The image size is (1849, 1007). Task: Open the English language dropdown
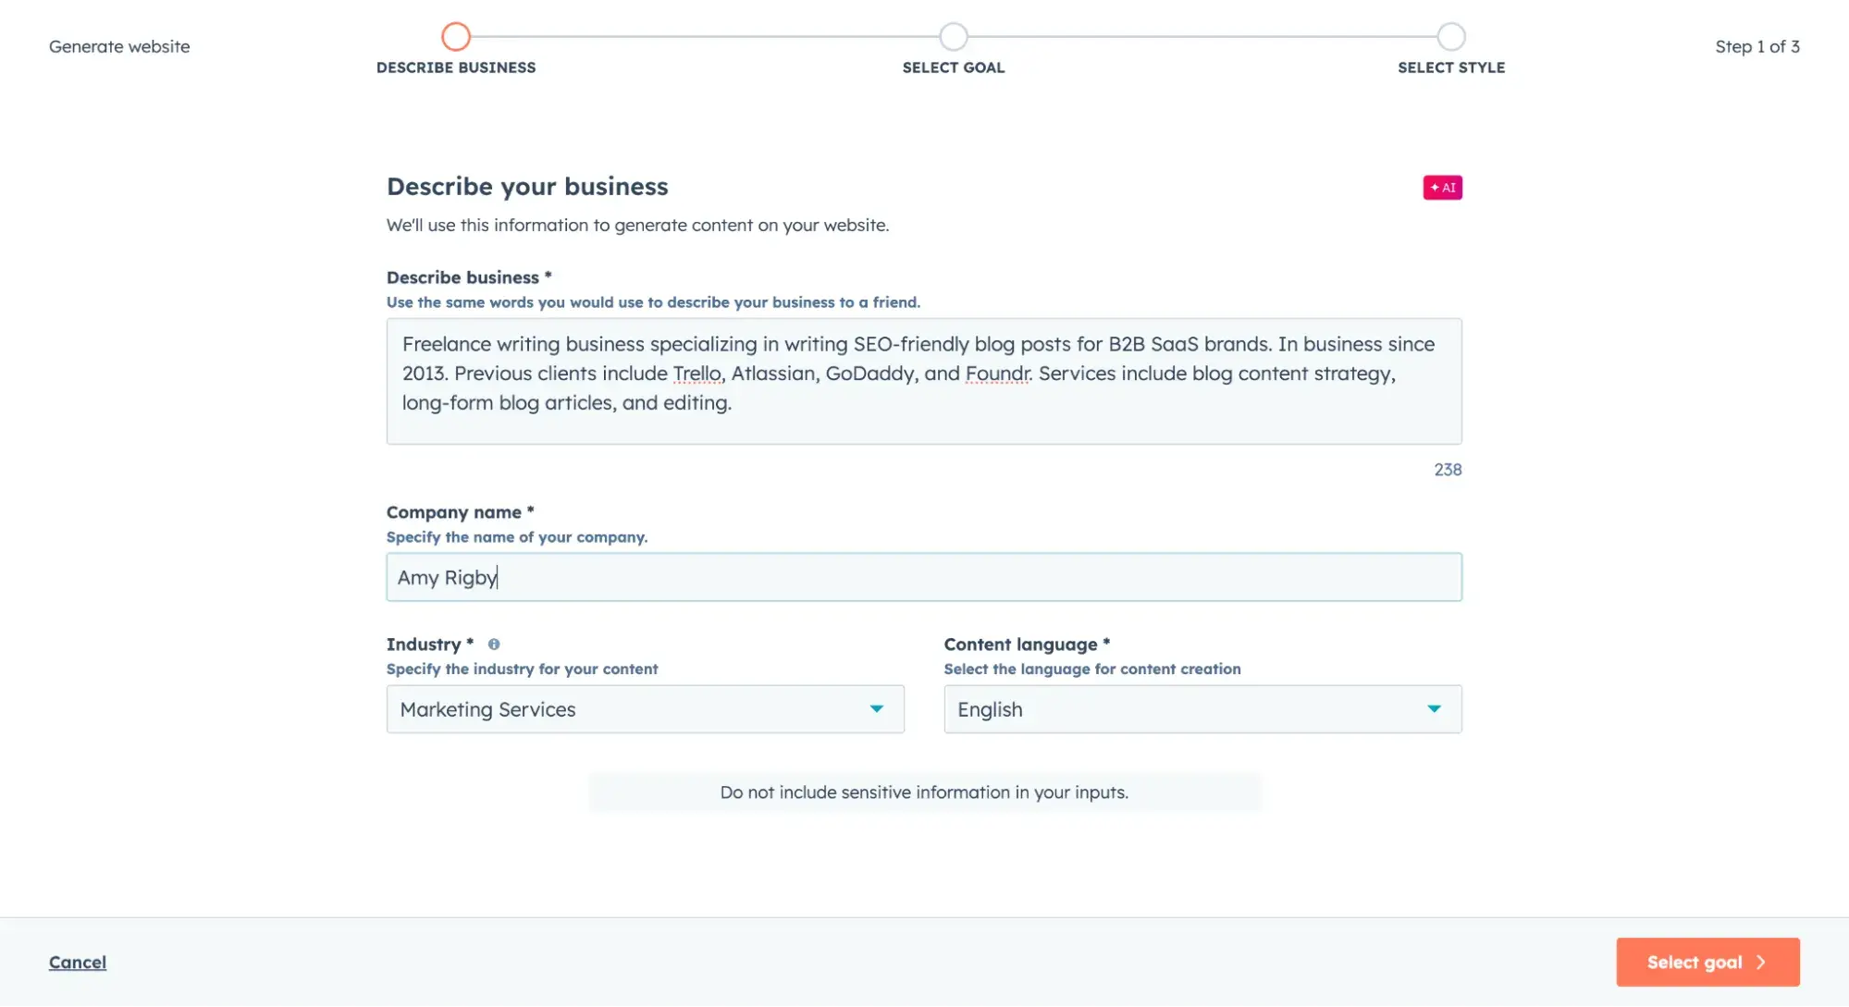pos(1184,709)
